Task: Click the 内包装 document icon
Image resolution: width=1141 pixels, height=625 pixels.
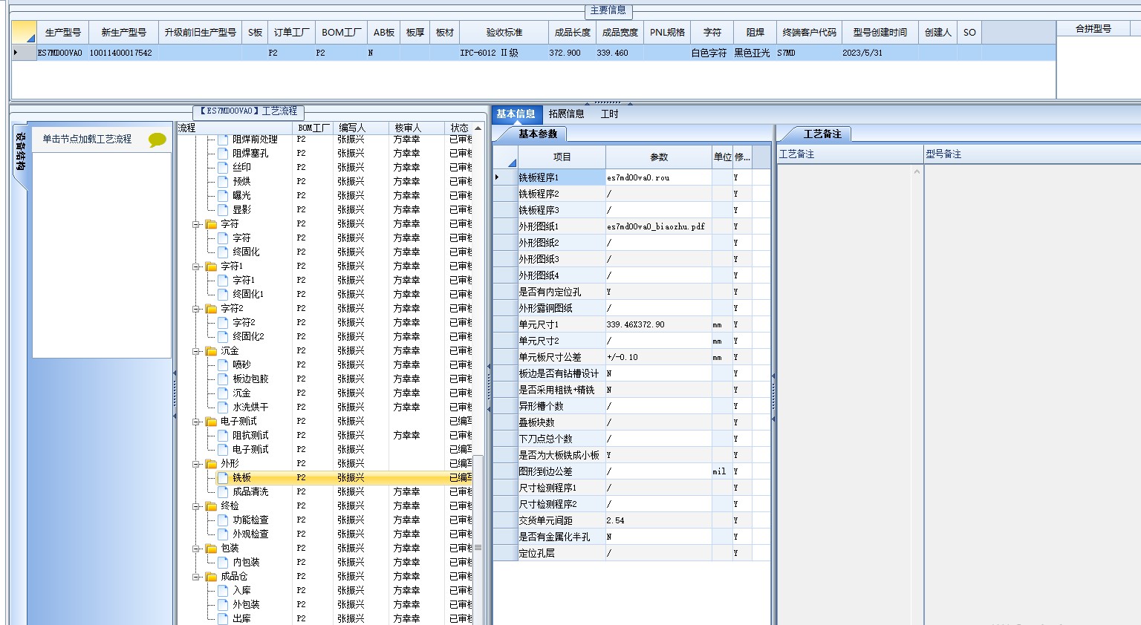Action: click(x=223, y=563)
